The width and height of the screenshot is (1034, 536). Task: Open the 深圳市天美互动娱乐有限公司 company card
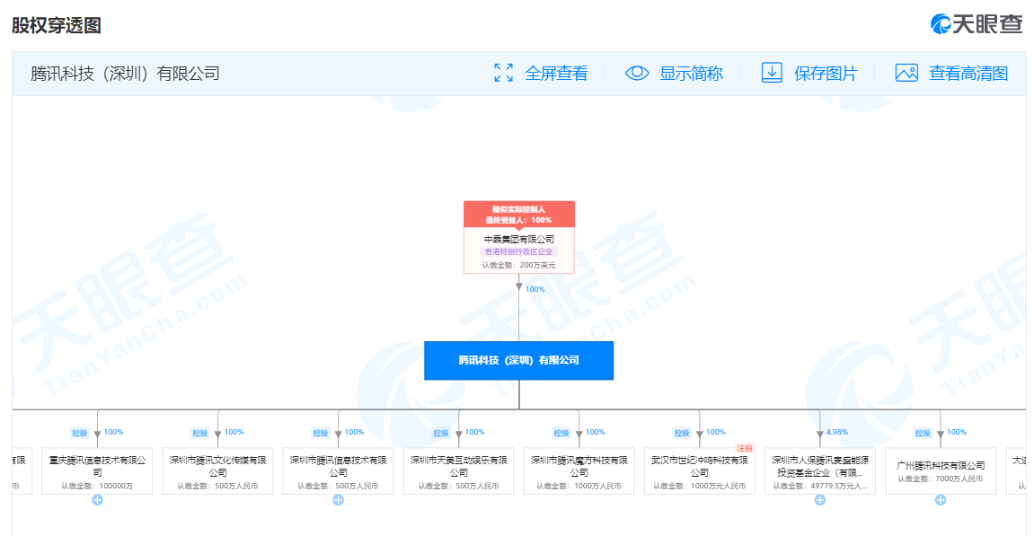[x=459, y=470]
